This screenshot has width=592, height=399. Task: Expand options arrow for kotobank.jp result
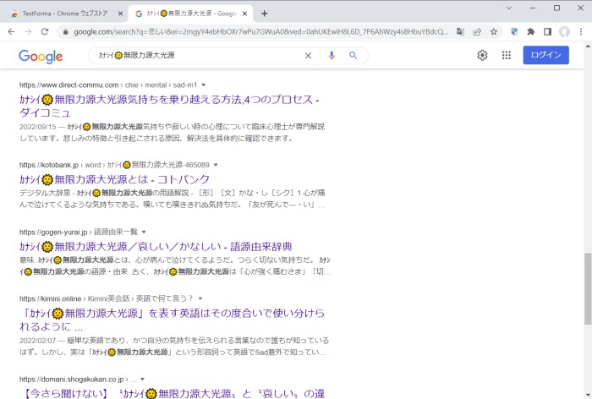[x=216, y=165]
